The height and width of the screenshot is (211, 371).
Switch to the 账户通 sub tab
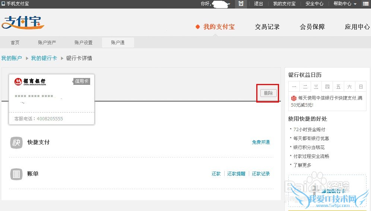click(118, 42)
